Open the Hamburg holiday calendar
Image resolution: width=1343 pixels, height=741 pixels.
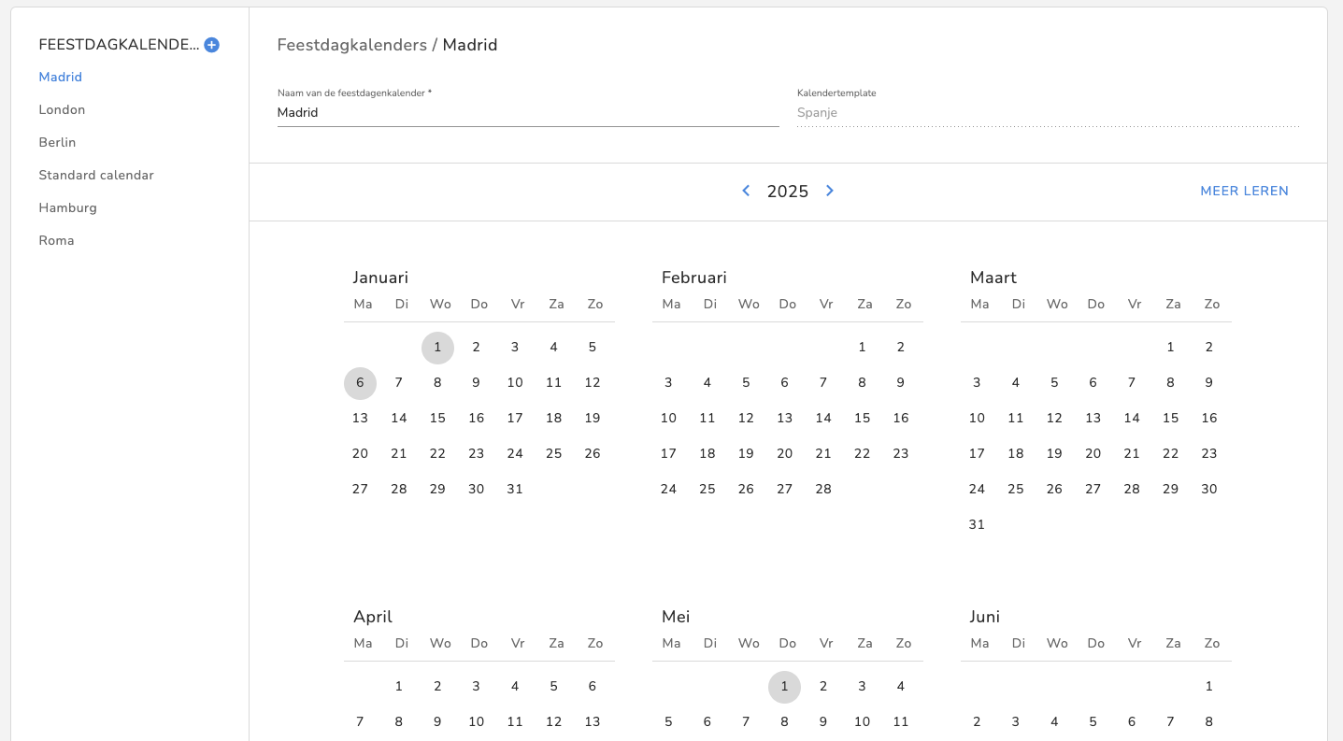pyautogui.click(x=67, y=208)
